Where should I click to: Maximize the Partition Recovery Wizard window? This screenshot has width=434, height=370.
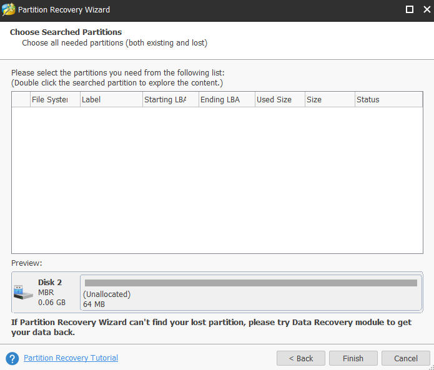tap(410, 9)
